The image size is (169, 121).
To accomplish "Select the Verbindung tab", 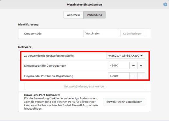I will click(x=94, y=15).
